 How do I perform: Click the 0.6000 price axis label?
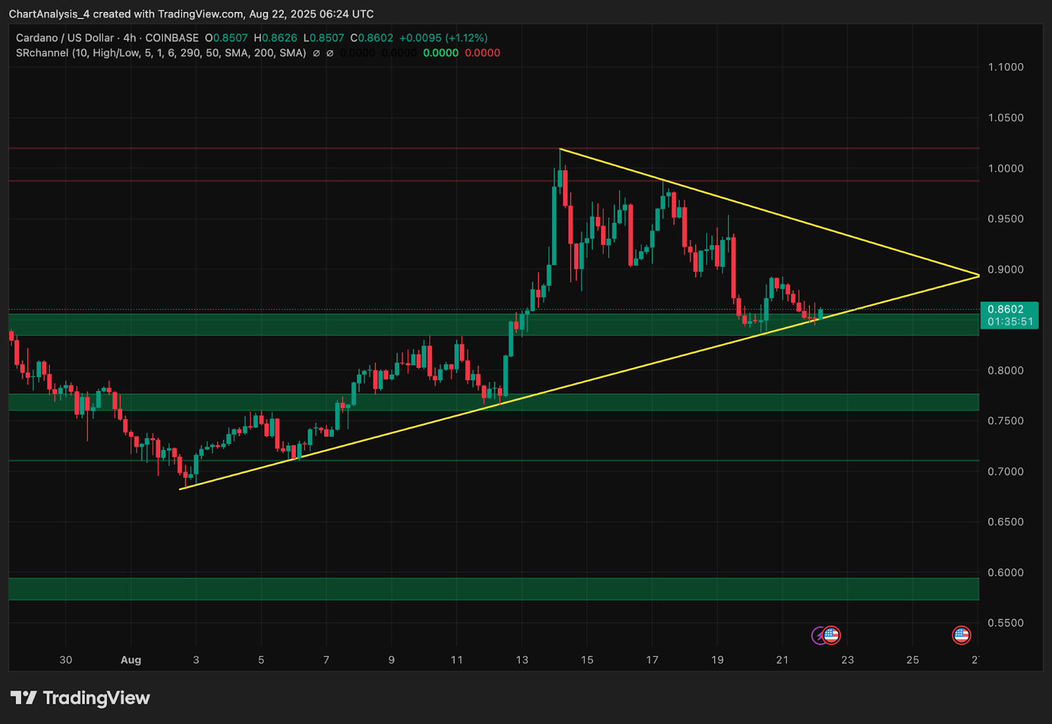point(1005,572)
